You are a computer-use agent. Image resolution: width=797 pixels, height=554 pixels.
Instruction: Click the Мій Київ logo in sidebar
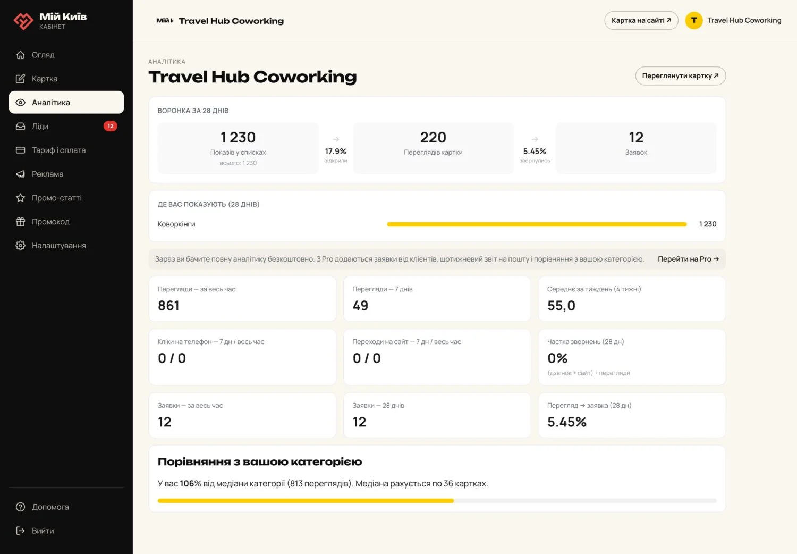coord(49,20)
